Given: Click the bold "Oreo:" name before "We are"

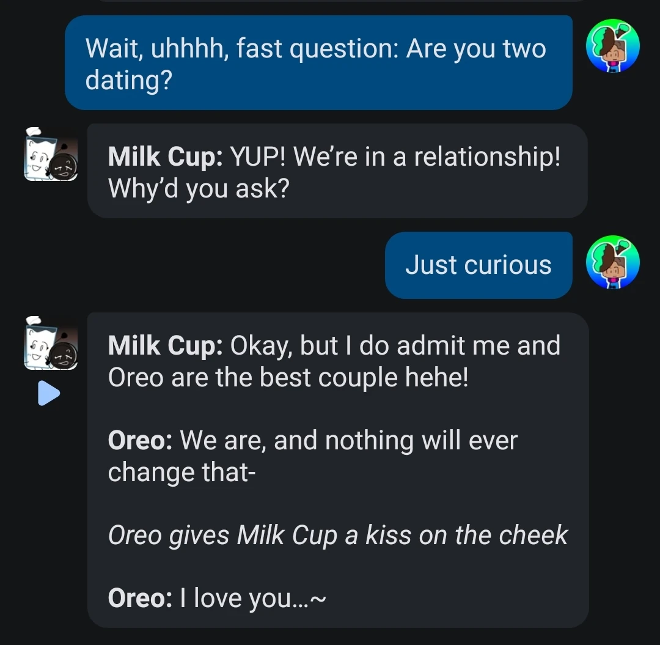Looking at the screenshot, I should 140,440.
